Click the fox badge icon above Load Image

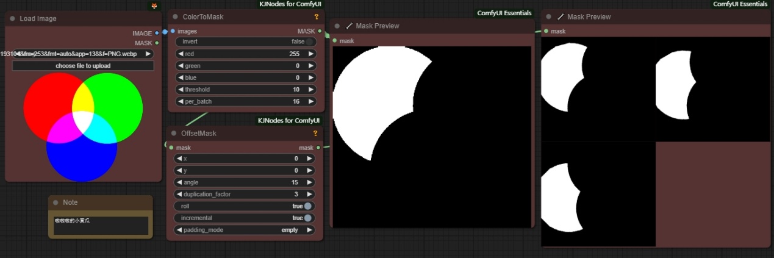click(154, 5)
